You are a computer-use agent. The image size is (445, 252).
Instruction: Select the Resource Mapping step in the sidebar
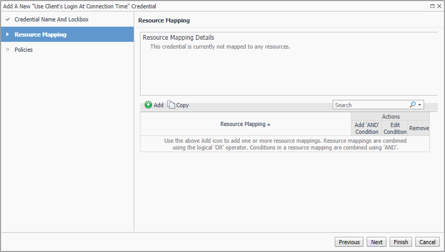(x=40, y=35)
